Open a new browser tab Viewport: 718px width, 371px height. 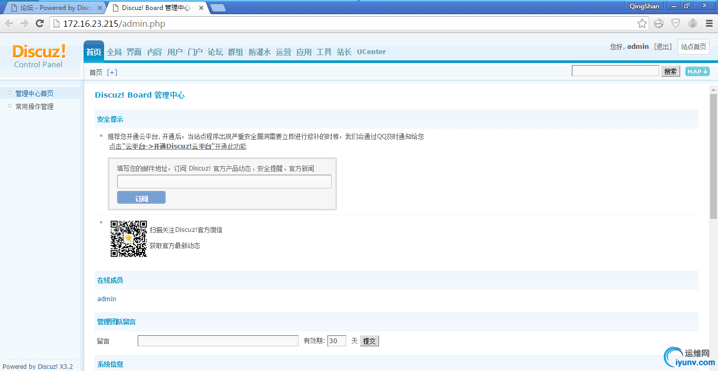coord(218,8)
